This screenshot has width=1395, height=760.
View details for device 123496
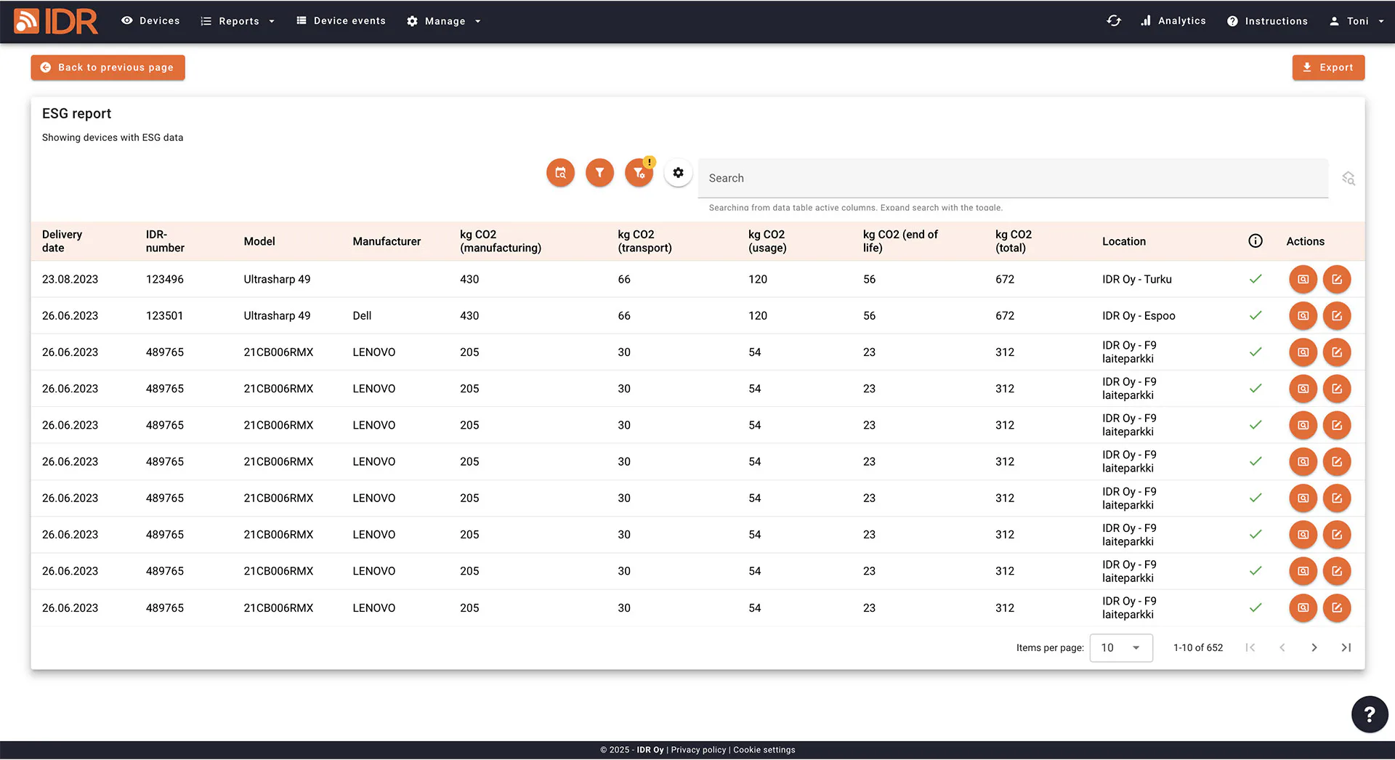tap(1303, 279)
